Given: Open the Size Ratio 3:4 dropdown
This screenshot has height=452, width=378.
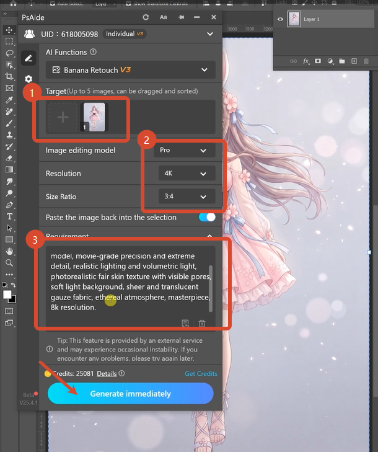Looking at the screenshot, I should pyautogui.click(x=187, y=197).
